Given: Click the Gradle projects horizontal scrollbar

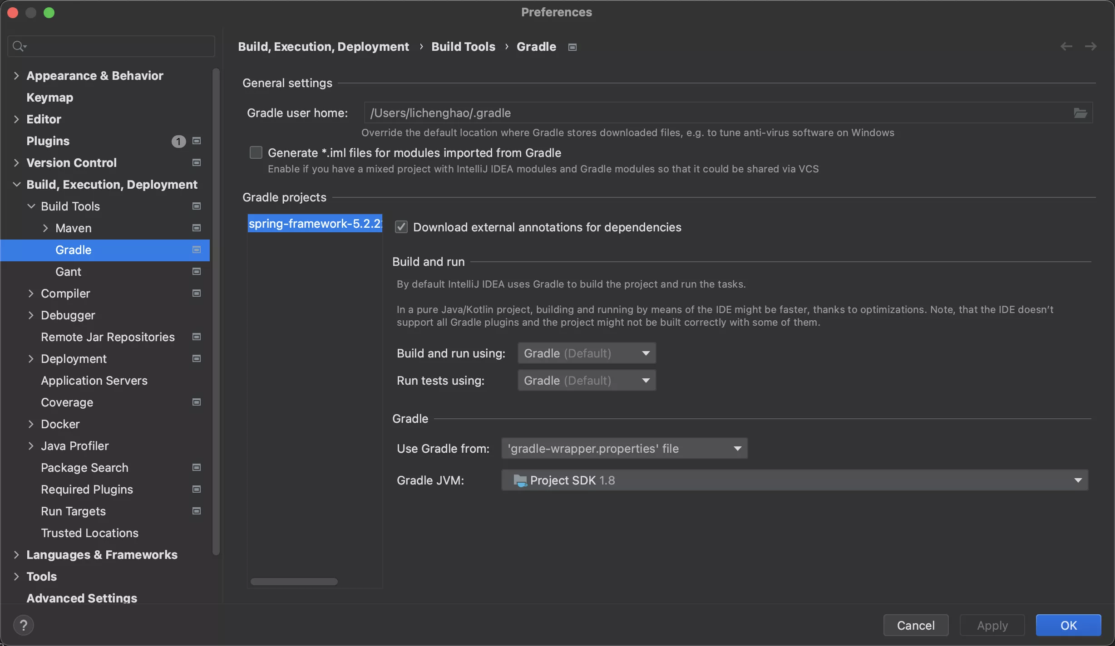Looking at the screenshot, I should (294, 582).
